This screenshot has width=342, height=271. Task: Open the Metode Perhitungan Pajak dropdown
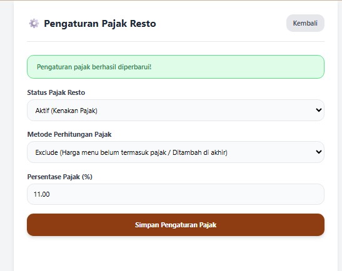click(x=176, y=152)
